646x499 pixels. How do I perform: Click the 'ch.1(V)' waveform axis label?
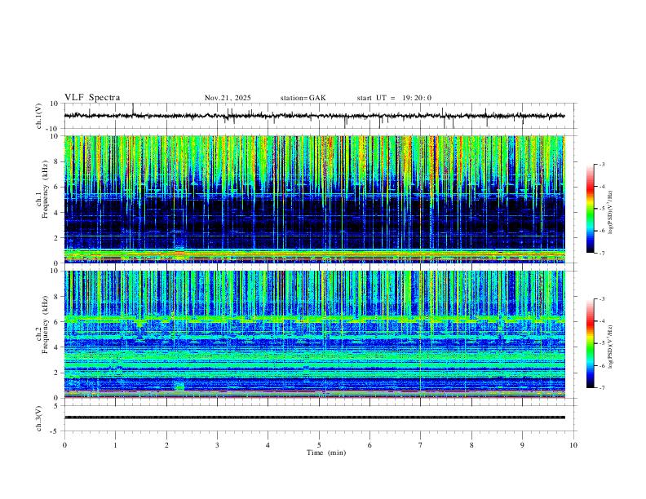coord(39,116)
